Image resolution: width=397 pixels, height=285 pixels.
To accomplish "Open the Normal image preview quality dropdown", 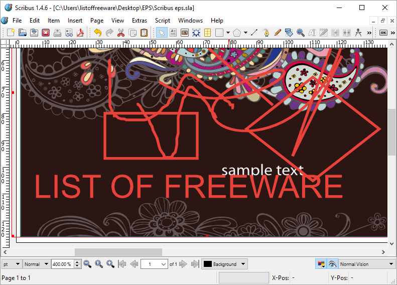I will coord(36,264).
